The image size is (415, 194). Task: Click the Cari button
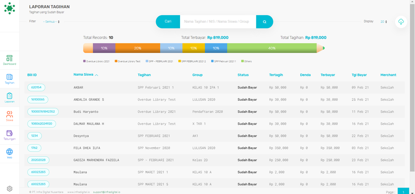click(x=168, y=21)
